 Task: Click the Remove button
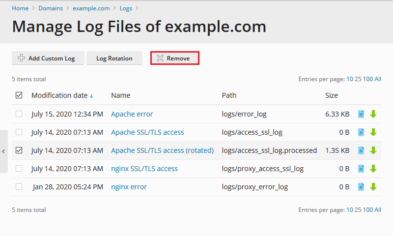tap(174, 58)
